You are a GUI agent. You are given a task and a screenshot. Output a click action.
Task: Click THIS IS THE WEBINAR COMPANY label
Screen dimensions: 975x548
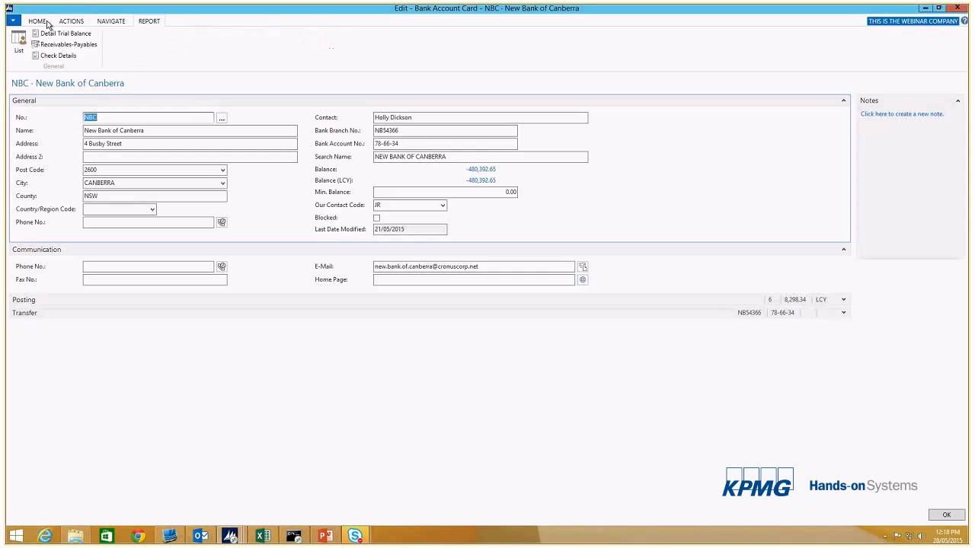click(x=913, y=21)
